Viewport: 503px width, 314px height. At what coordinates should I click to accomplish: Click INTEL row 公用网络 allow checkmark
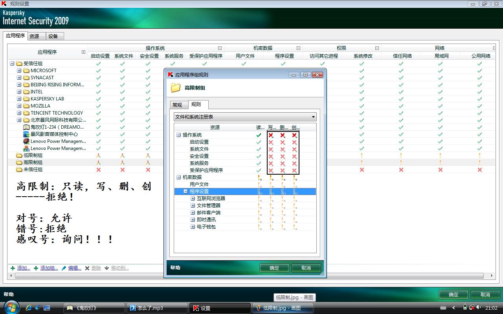pos(480,92)
